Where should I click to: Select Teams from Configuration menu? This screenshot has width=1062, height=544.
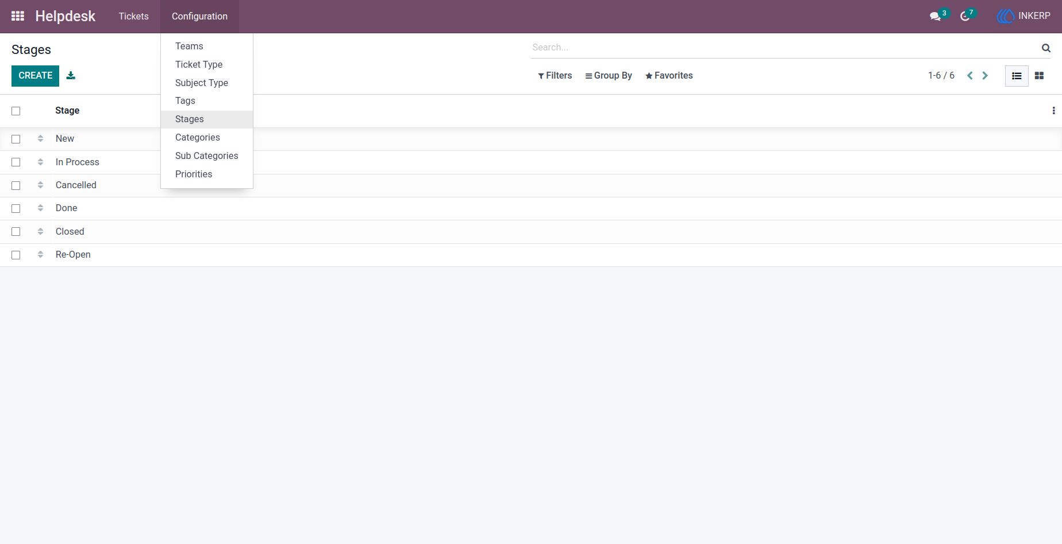[207, 46]
